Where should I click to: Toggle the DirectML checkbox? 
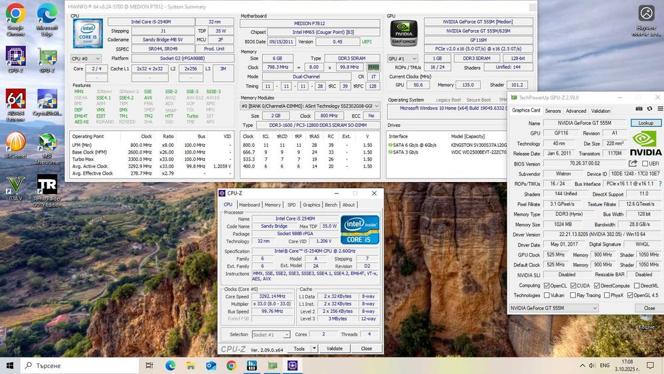637,286
